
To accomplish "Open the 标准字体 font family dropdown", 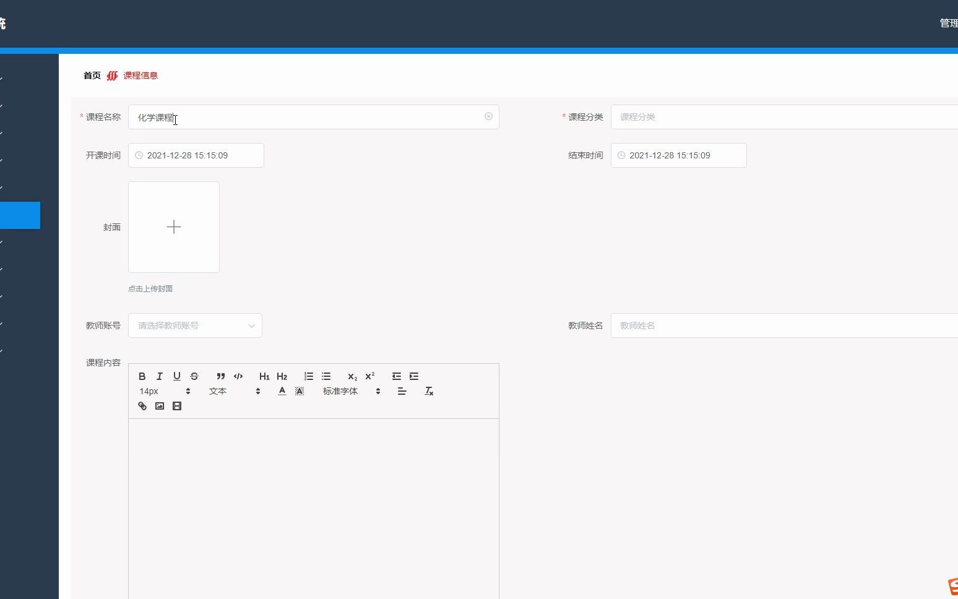I will point(340,391).
